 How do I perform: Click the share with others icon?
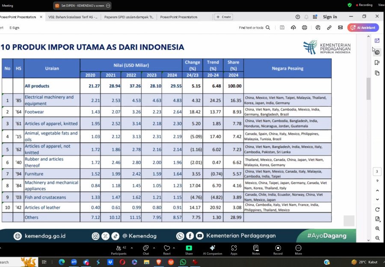click(318, 28)
